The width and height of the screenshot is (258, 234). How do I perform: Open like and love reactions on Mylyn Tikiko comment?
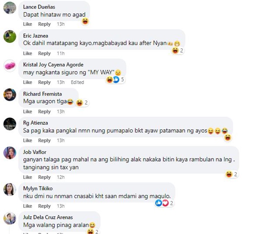(164, 203)
